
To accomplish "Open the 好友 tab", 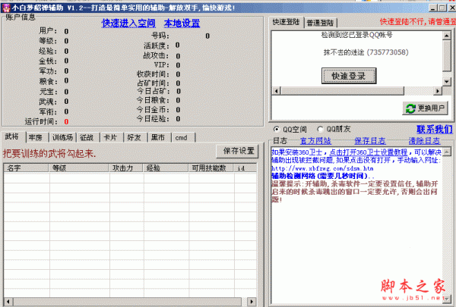I will click(x=135, y=137).
